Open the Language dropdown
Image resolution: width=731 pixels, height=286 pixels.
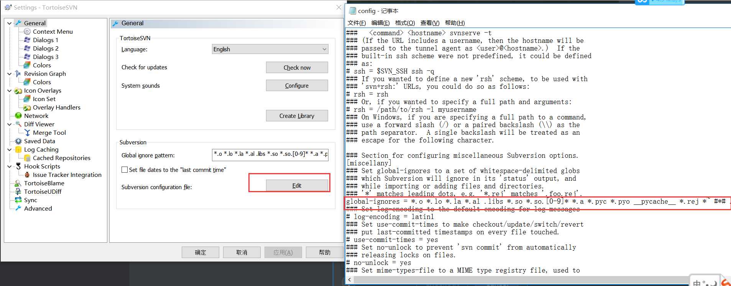pyautogui.click(x=270, y=49)
